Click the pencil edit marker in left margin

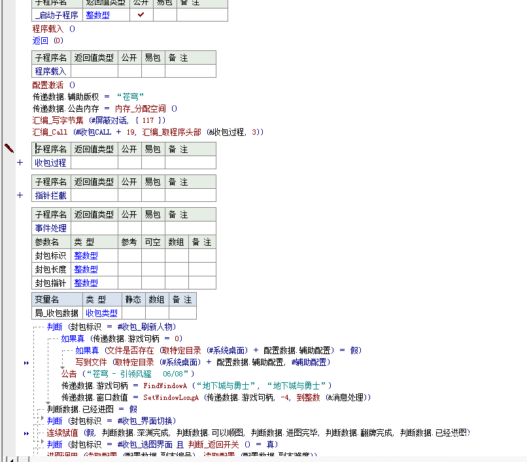[x=9, y=148]
